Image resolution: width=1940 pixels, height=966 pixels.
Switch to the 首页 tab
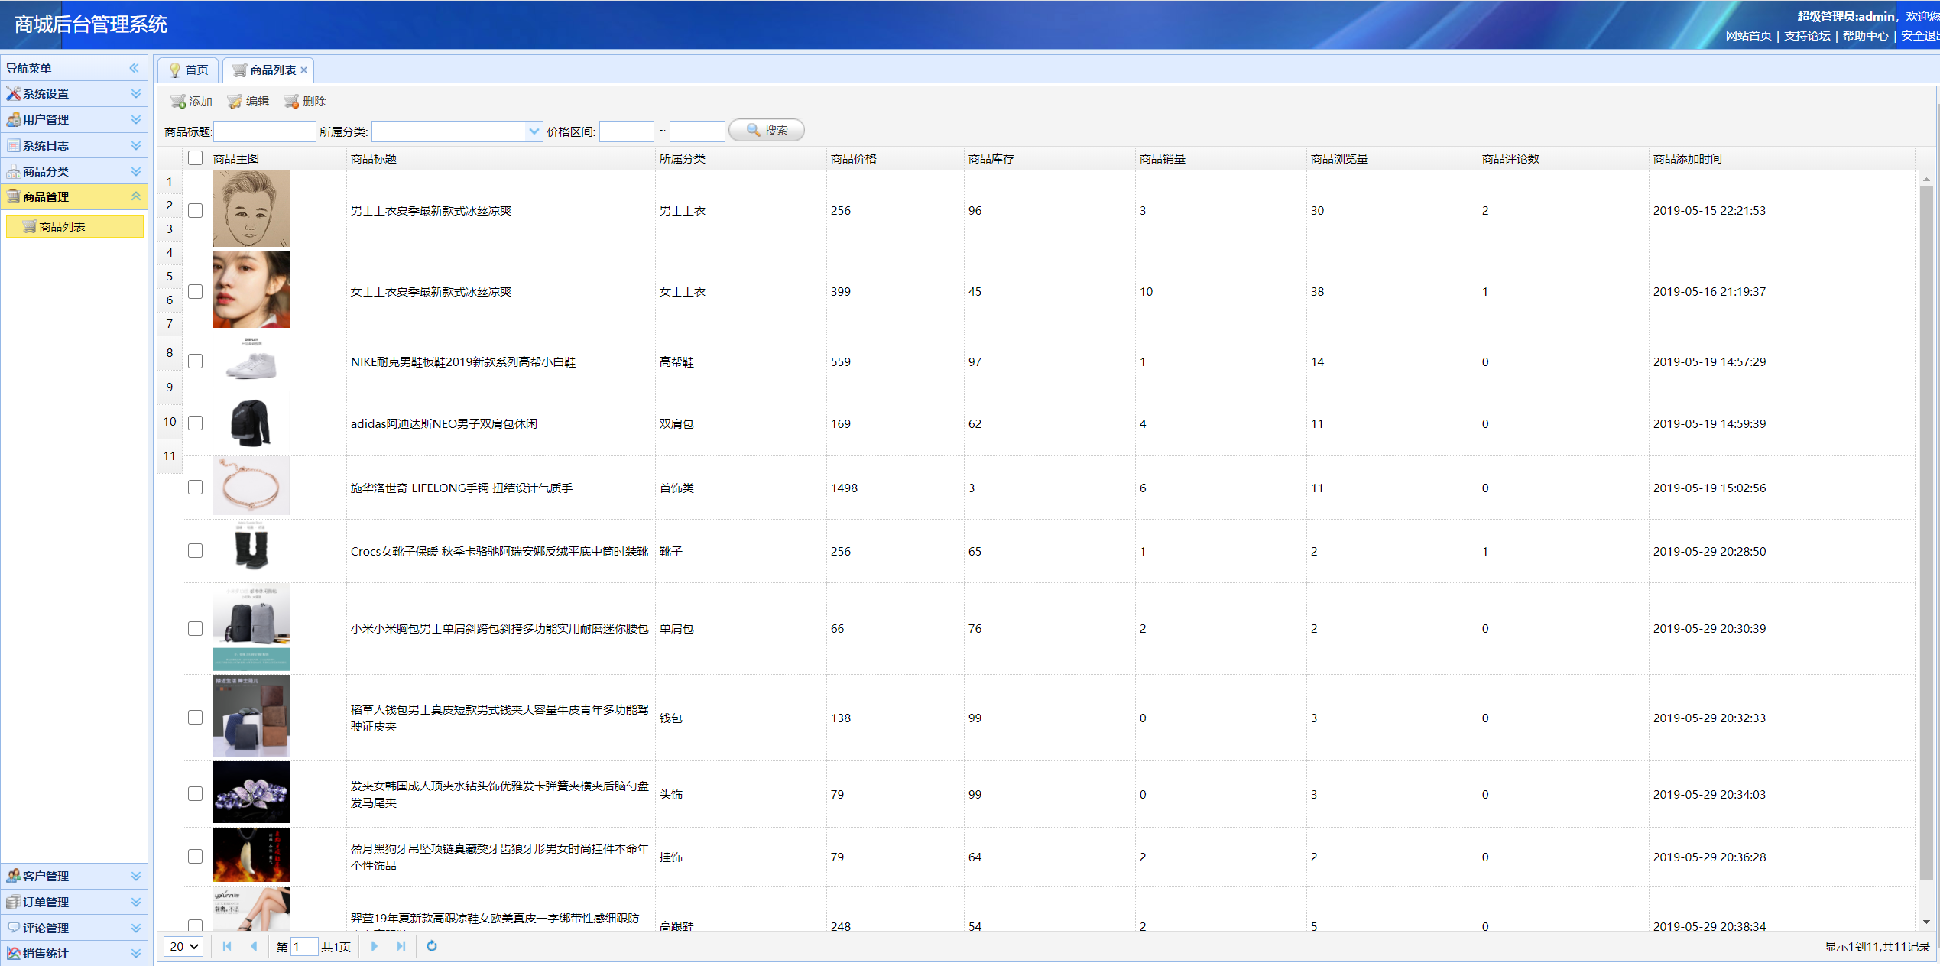(189, 70)
